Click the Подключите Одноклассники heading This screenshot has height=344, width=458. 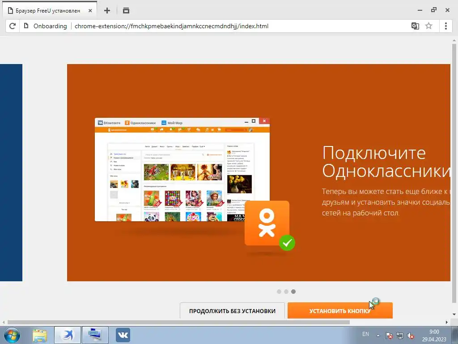386,161
